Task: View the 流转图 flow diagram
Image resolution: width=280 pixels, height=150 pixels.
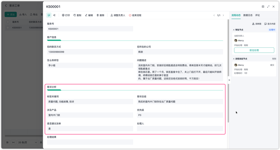Action: pos(257,24)
